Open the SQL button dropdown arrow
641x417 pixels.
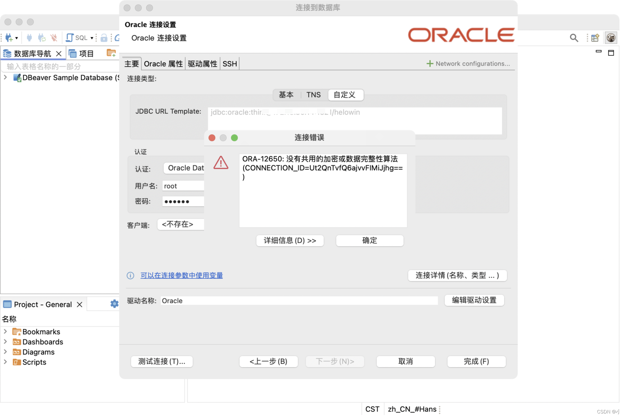pyautogui.click(x=92, y=38)
